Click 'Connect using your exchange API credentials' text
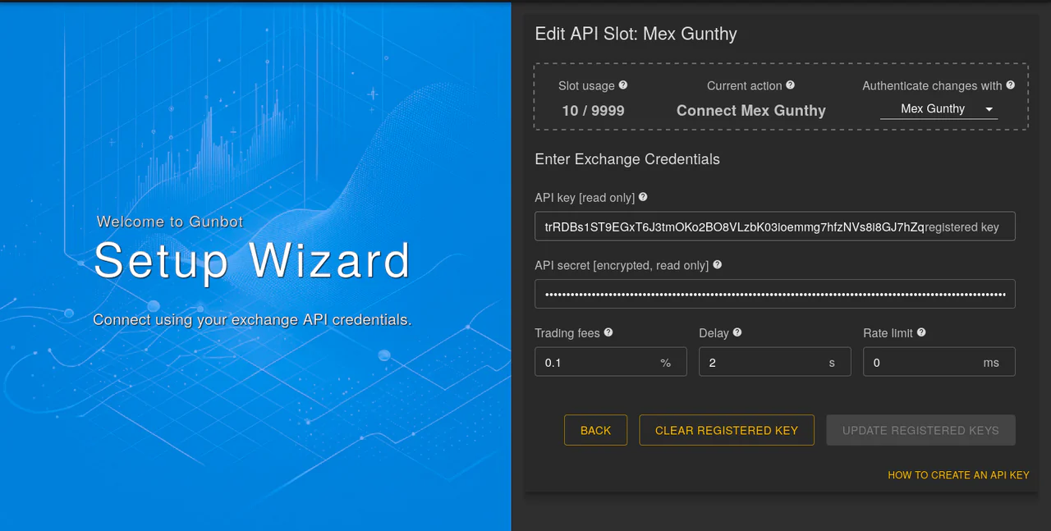1051x531 pixels. pos(252,320)
